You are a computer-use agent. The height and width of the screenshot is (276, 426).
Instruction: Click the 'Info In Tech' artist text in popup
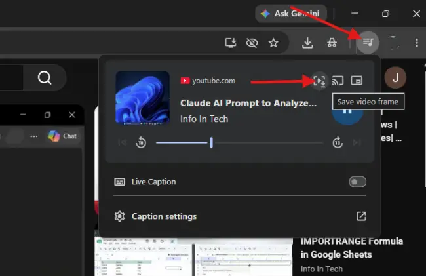[x=204, y=119]
